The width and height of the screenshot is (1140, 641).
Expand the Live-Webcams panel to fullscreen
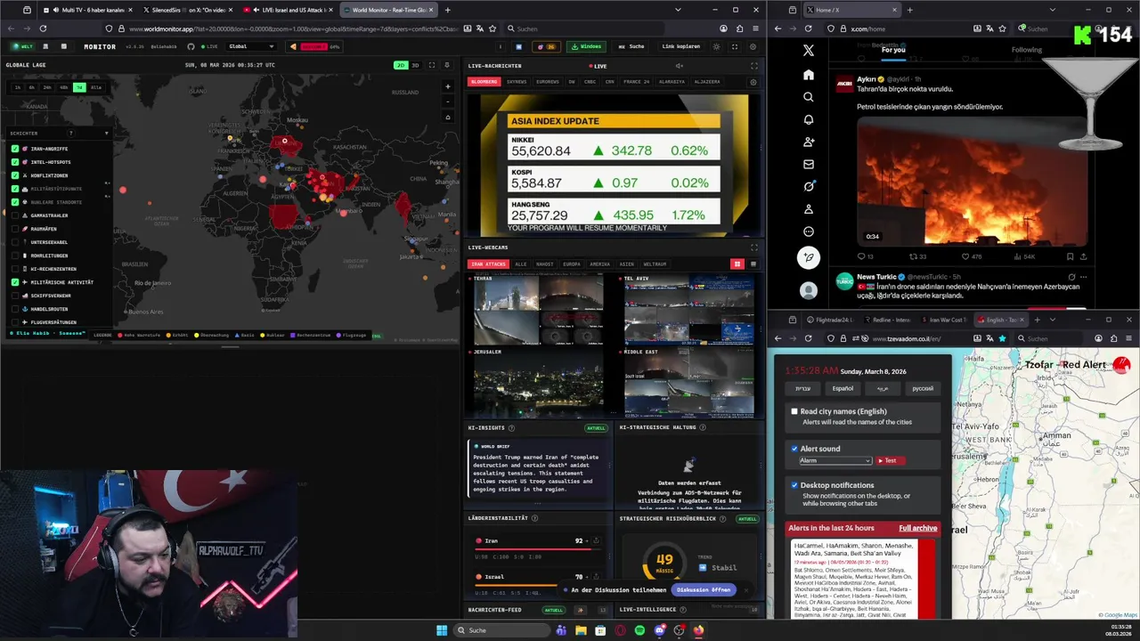[753, 247]
